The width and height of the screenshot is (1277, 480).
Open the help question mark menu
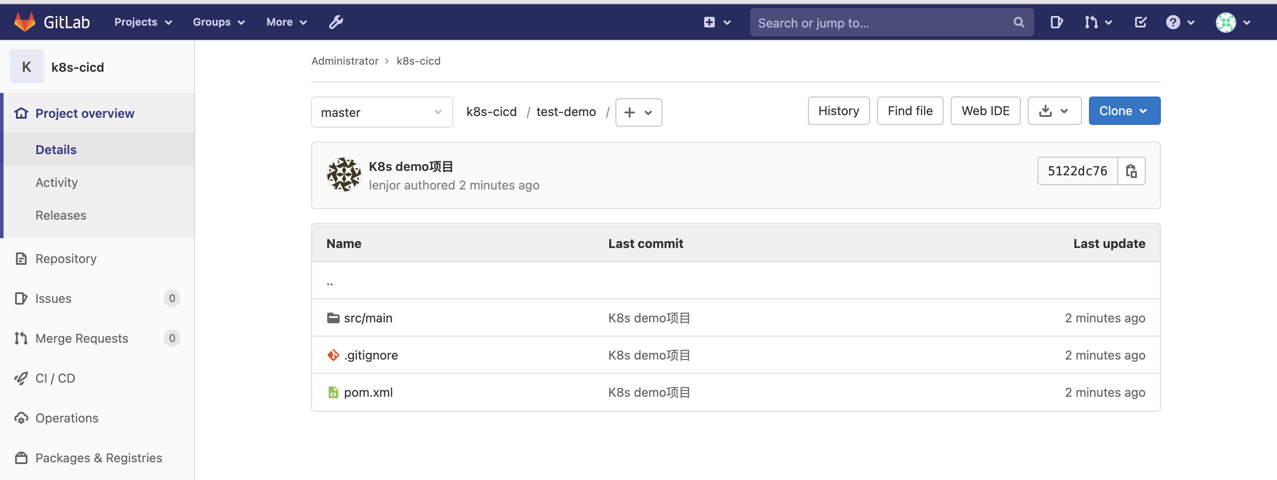pos(1179,22)
